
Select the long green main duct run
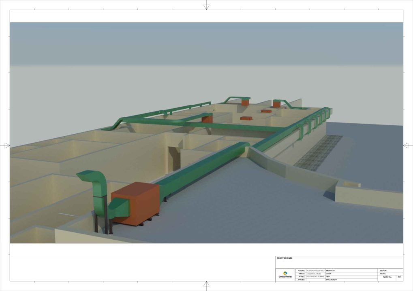pyautogui.click(x=203, y=167)
